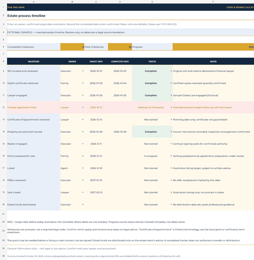This screenshot has width=254, height=260.
Task: Open owner dropdown for Realtor engaged
Action: pos(83,144)
